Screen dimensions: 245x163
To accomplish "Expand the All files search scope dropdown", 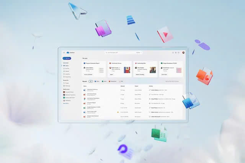I will [x=138, y=52].
